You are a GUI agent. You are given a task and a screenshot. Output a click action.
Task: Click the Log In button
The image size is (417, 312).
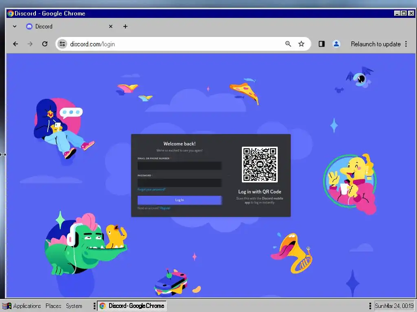(180, 200)
